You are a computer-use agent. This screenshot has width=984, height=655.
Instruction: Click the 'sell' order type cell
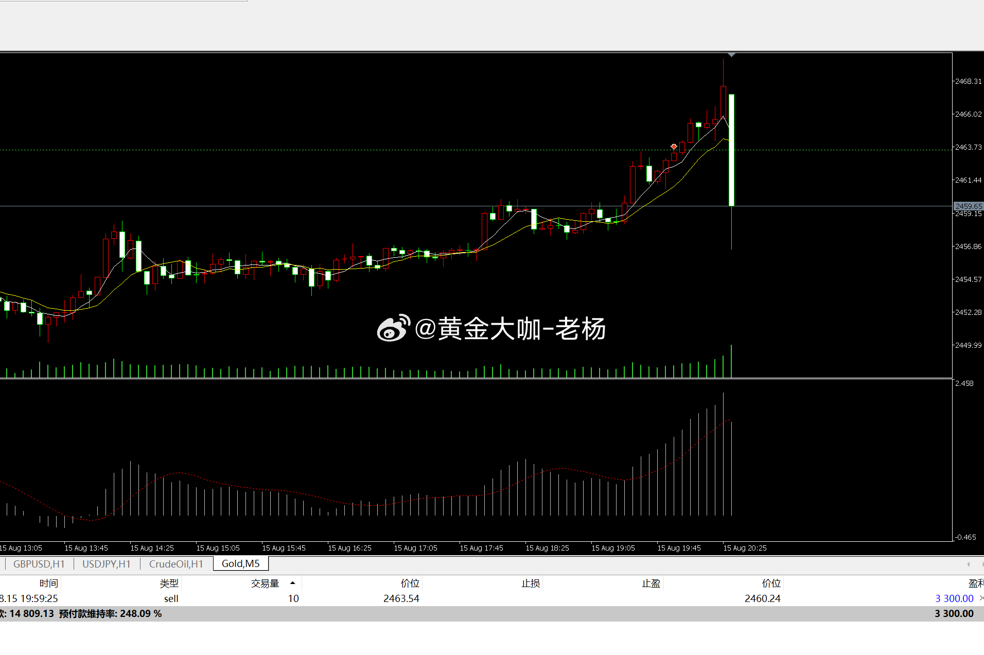click(x=171, y=598)
